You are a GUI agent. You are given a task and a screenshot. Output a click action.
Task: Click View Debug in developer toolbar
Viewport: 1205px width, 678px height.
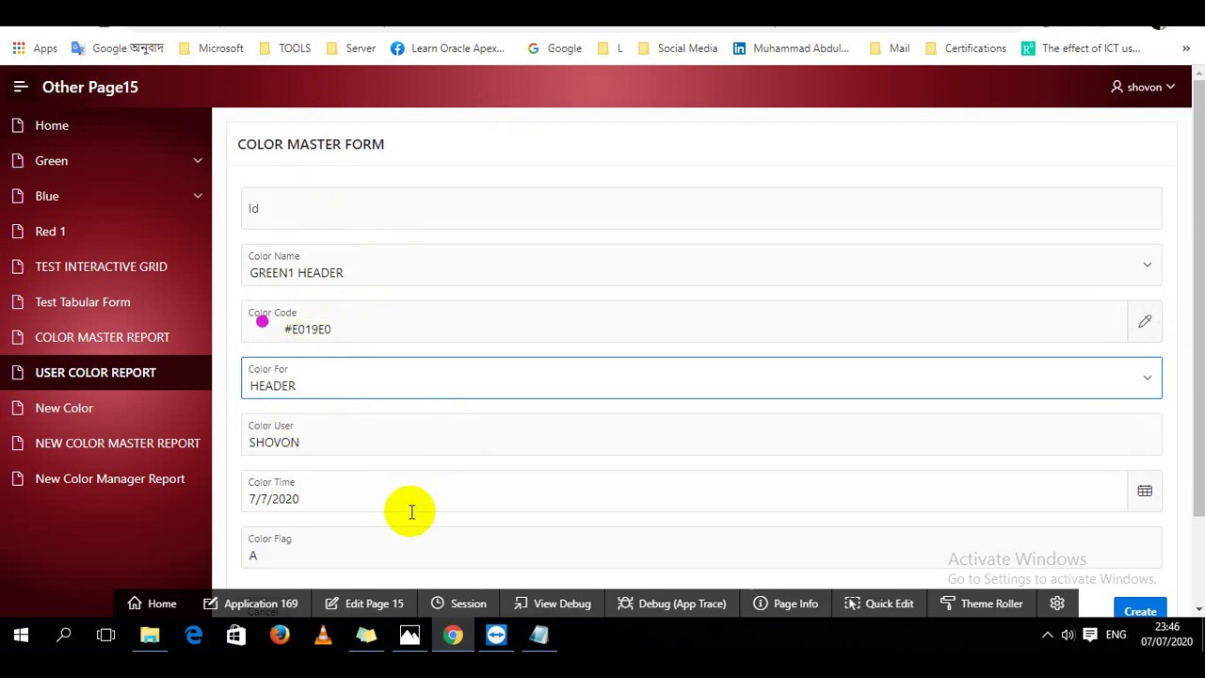(x=553, y=604)
